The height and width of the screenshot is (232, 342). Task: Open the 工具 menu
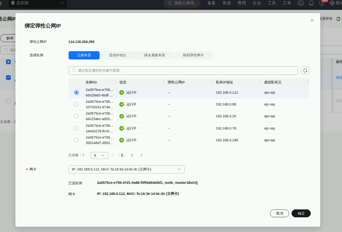272,3
